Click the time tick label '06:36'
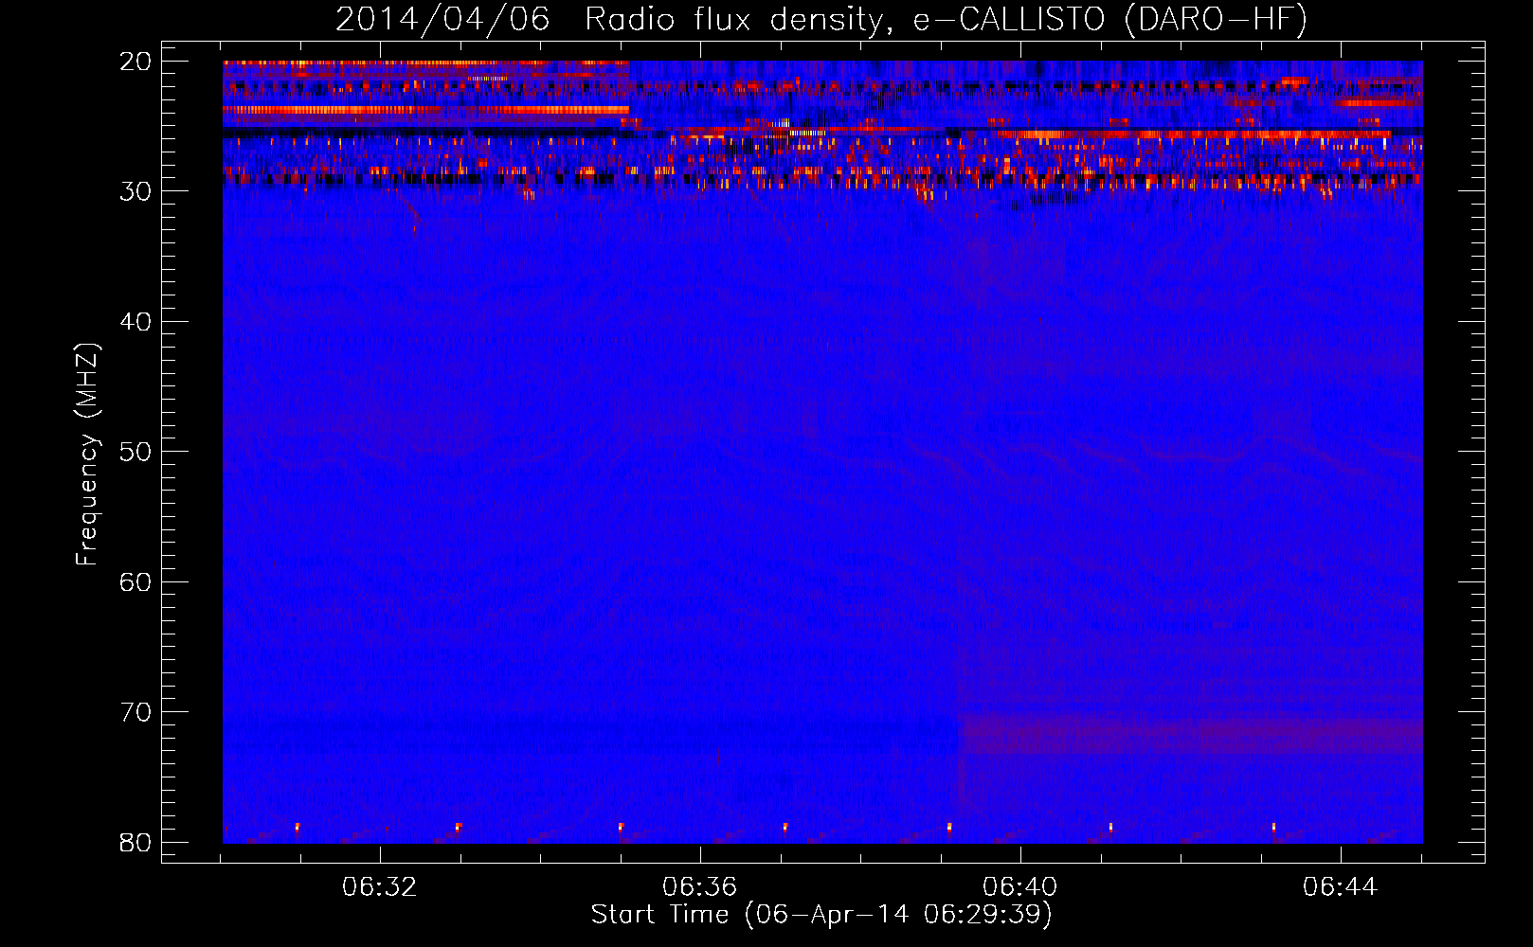 coord(700,887)
